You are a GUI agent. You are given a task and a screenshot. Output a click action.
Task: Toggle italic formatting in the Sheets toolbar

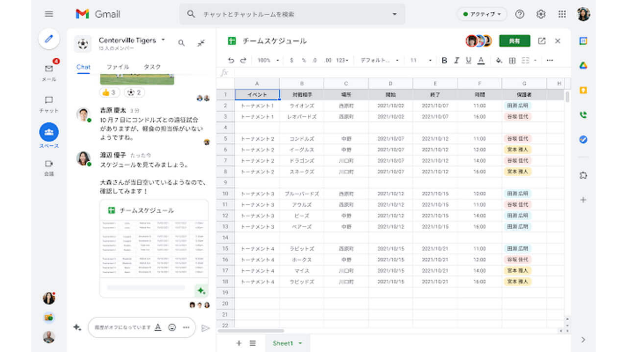pos(457,60)
